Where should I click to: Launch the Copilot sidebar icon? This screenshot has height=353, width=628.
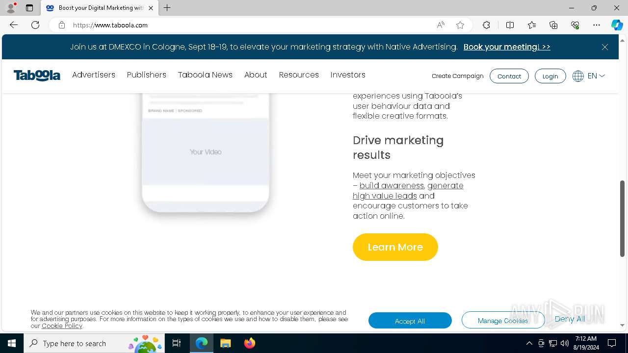pos(617,25)
